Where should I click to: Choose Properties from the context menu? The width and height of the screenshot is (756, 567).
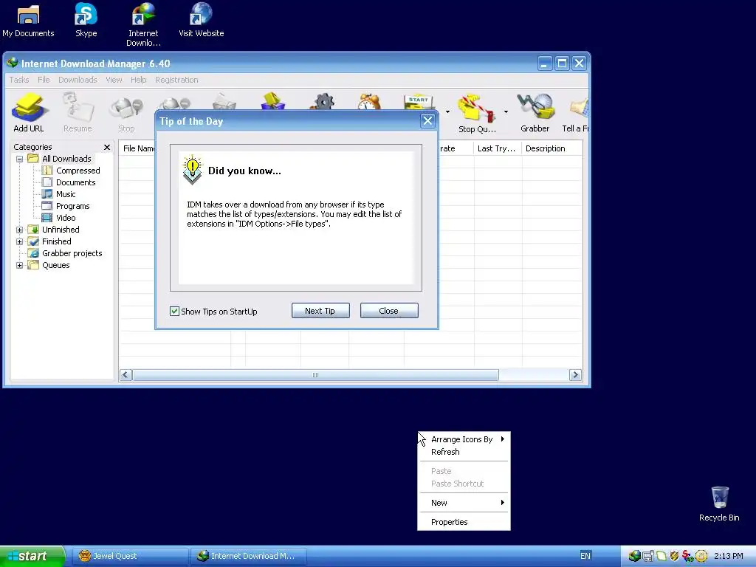click(464, 522)
